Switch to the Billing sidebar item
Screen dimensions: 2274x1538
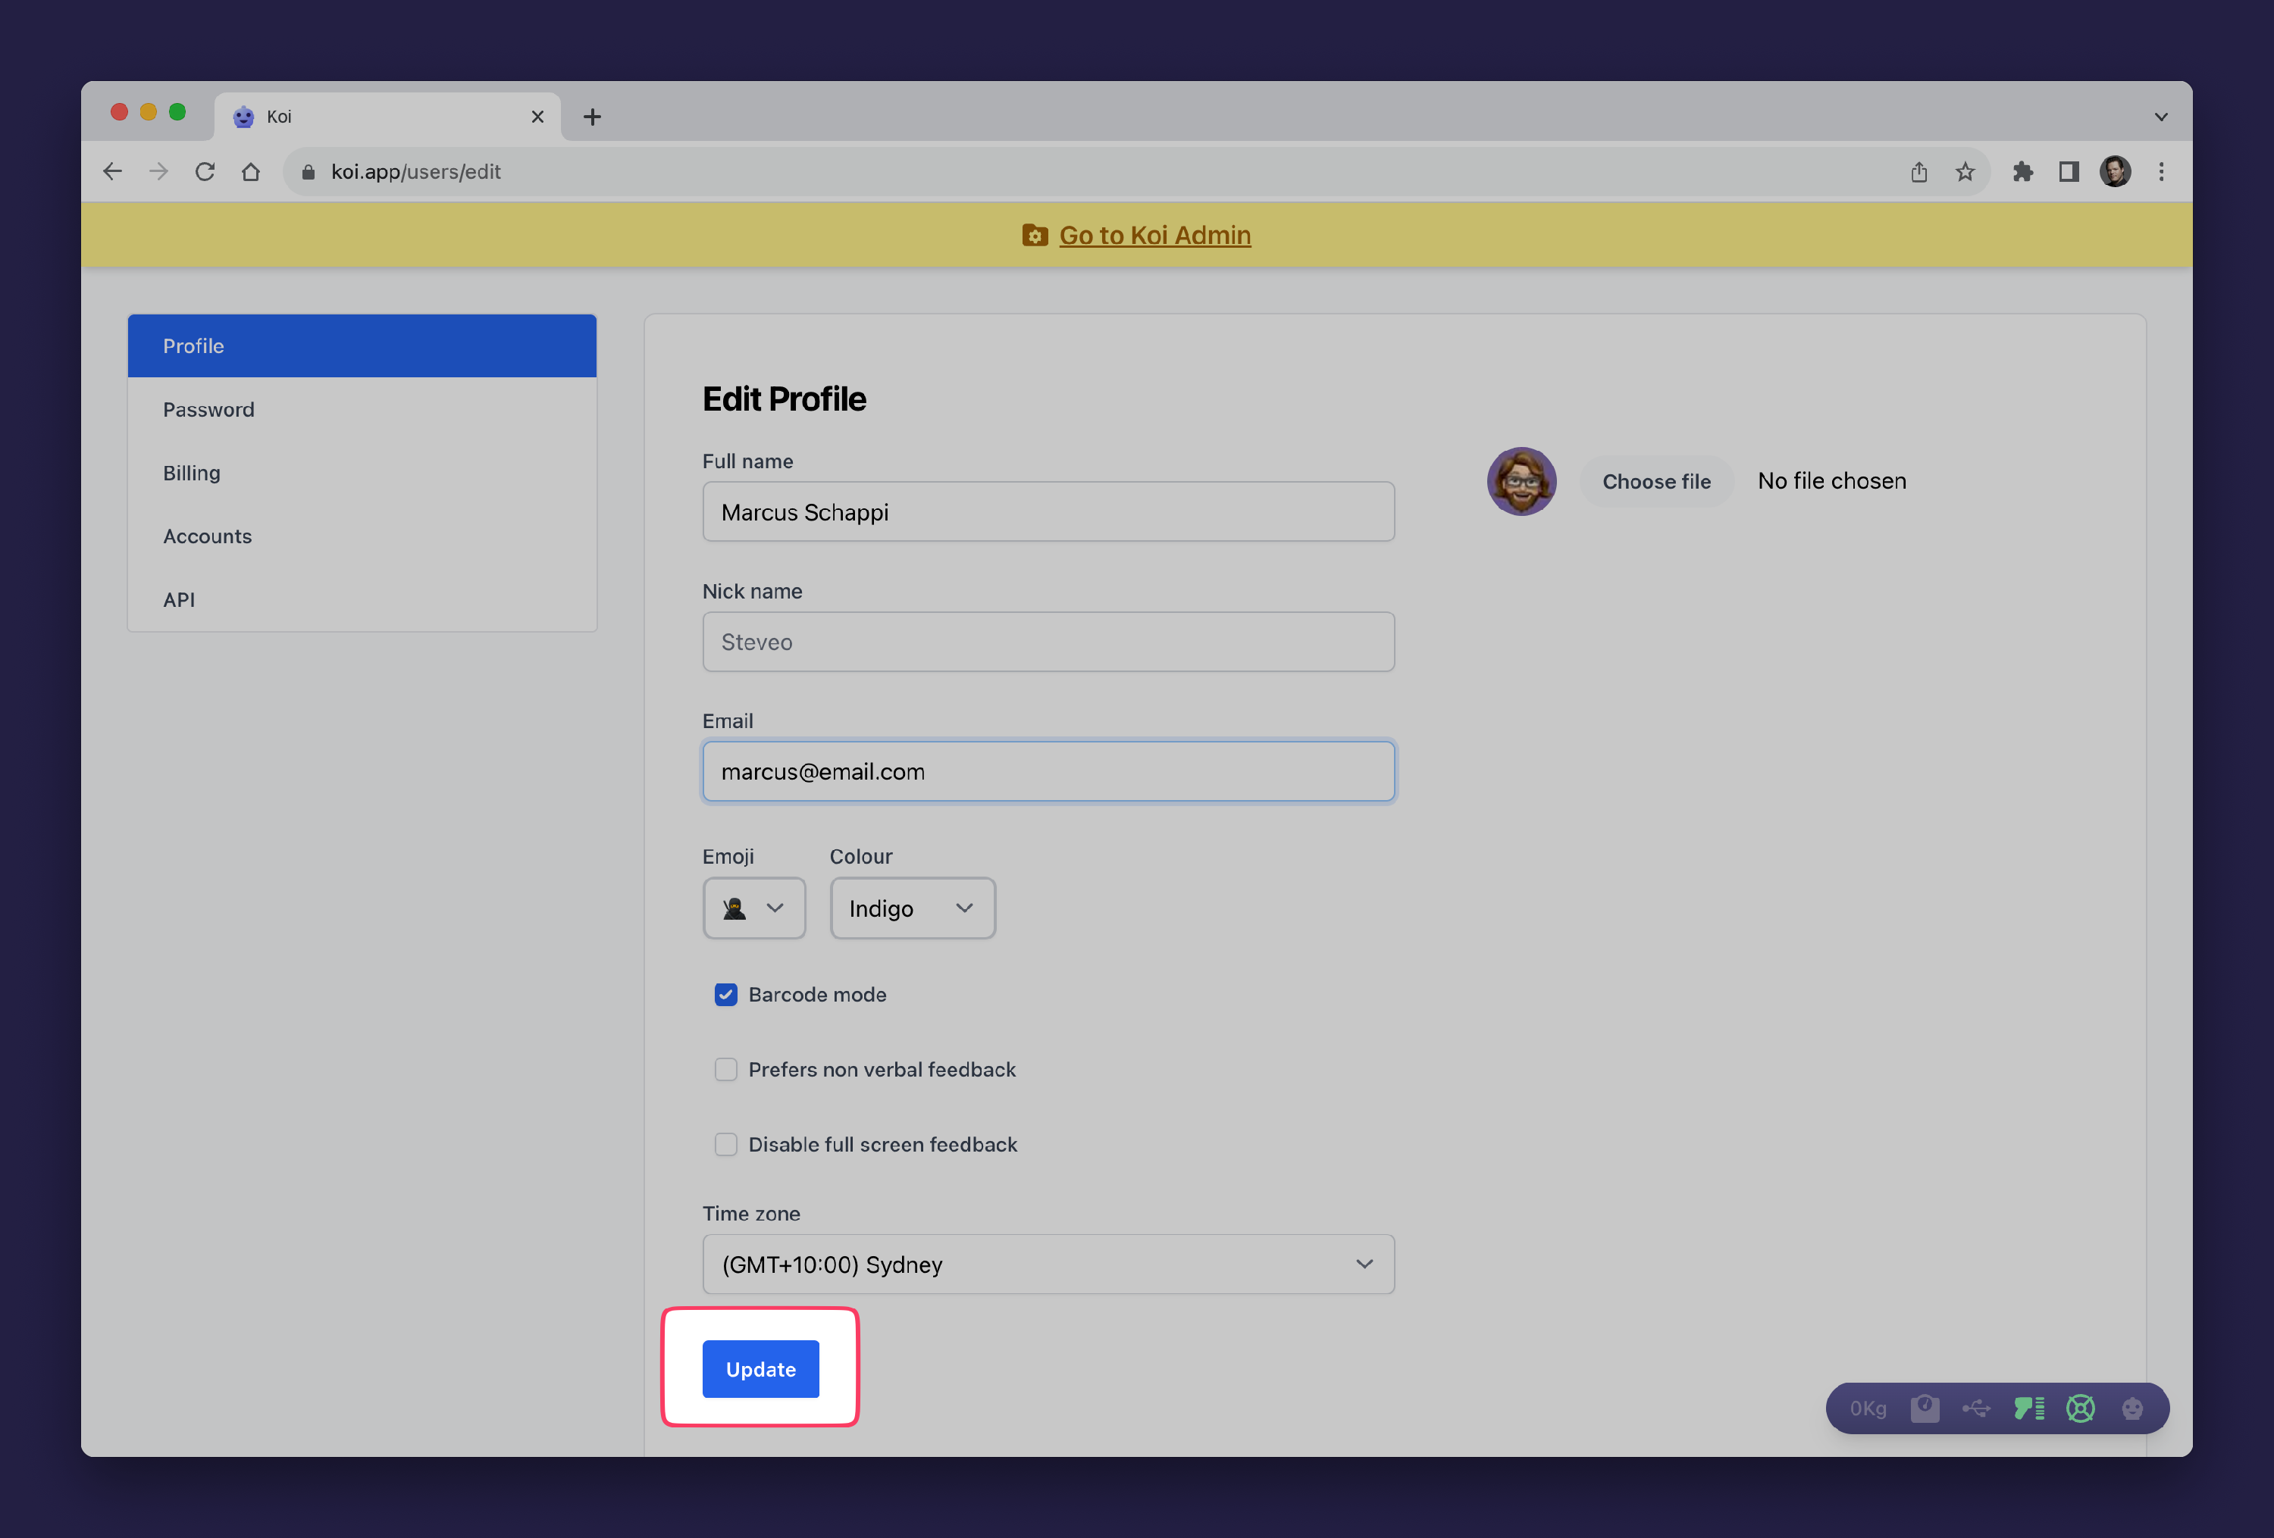[192, 474]
